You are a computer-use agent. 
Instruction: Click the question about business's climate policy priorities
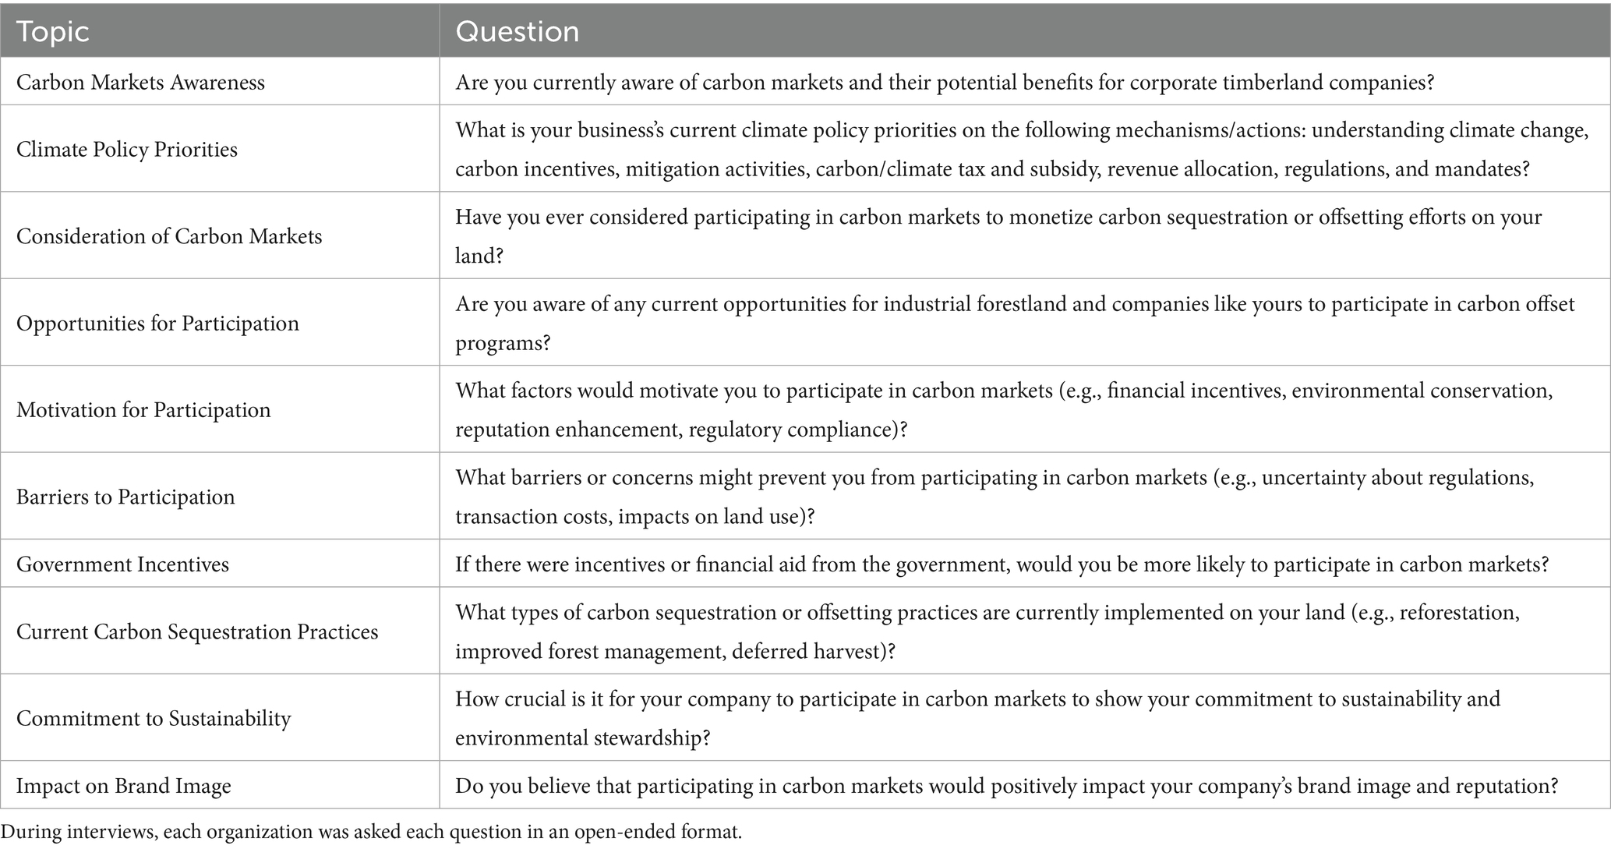click(1021, 149)
